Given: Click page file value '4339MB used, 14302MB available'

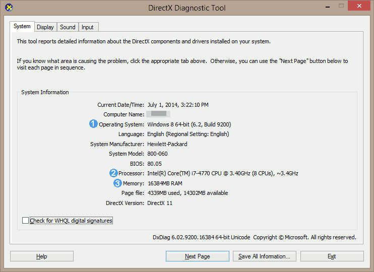Looking at the screenshot, I should [188, 193].
